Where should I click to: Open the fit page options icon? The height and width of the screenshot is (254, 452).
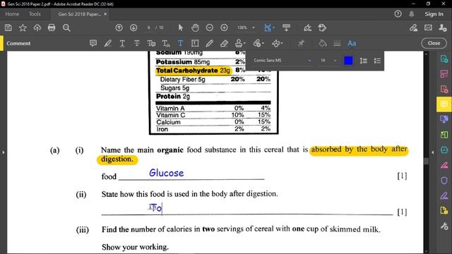tap(269, 28)
